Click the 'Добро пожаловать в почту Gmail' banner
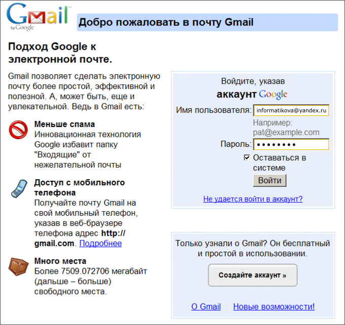Image resolution: width=345 pixels, height=325 pixels. [x=208, y=22]
